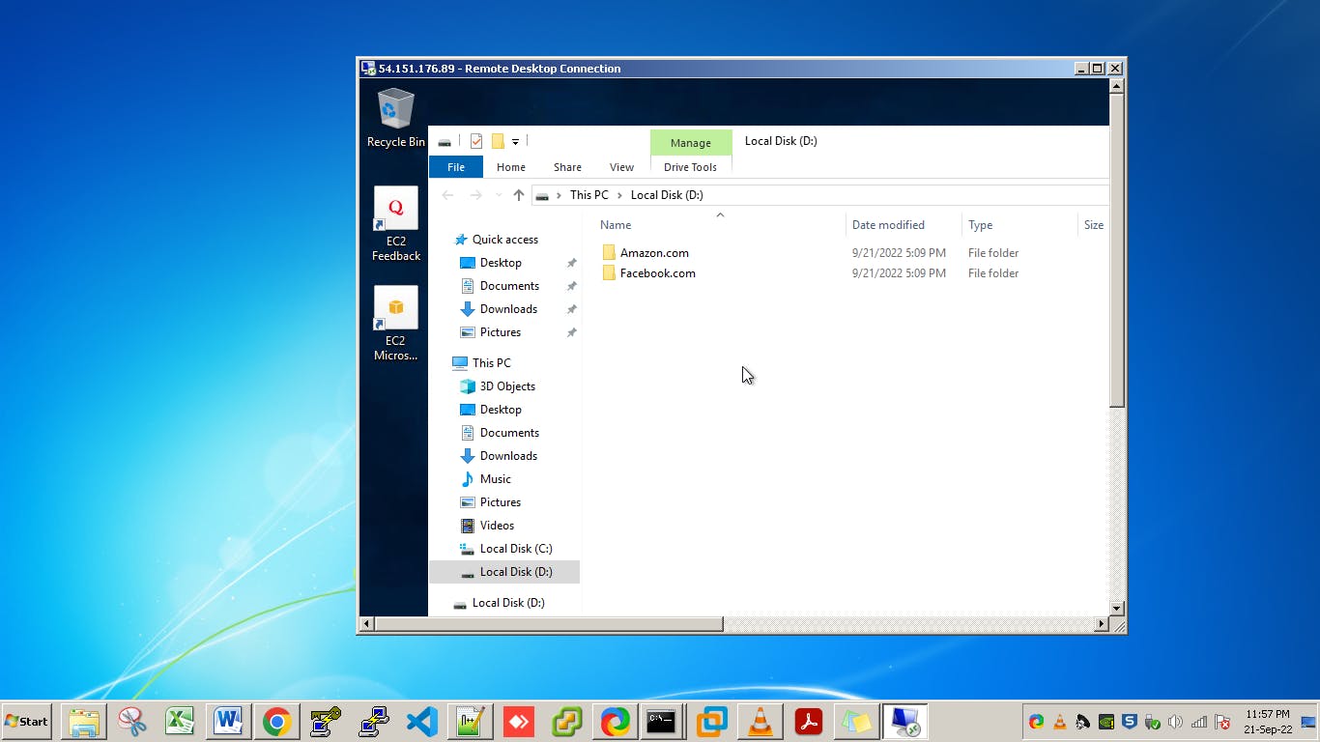
Task: Open Pictures listed under This PC
Action: (501, 502)
